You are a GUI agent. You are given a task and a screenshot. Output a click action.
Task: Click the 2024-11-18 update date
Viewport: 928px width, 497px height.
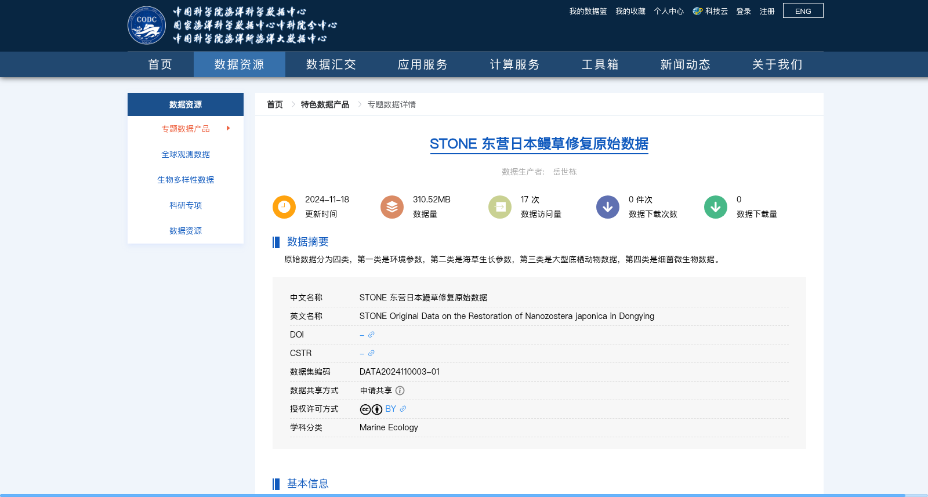pyautogui.click(x=327, y=199)
